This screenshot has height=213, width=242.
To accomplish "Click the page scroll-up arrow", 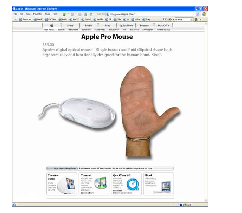I will click(x=206, y=24).
